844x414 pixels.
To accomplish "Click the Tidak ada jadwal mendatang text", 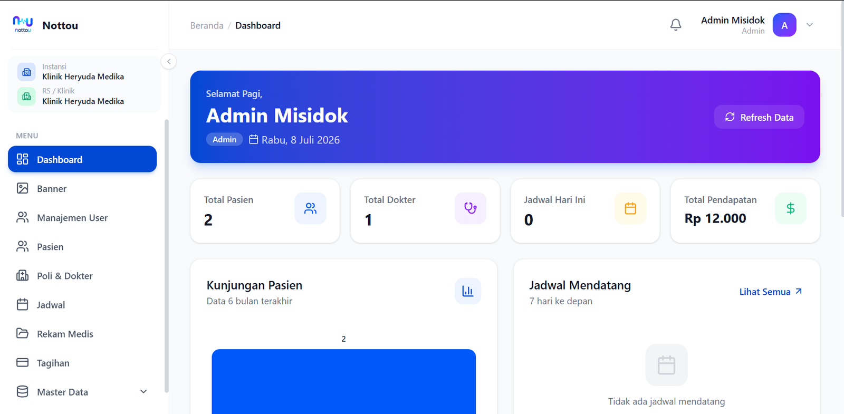I will 666,401.
